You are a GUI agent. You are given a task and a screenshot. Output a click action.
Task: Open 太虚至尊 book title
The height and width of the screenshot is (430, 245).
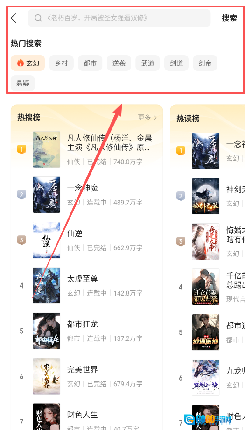click(x=83, y=279)
